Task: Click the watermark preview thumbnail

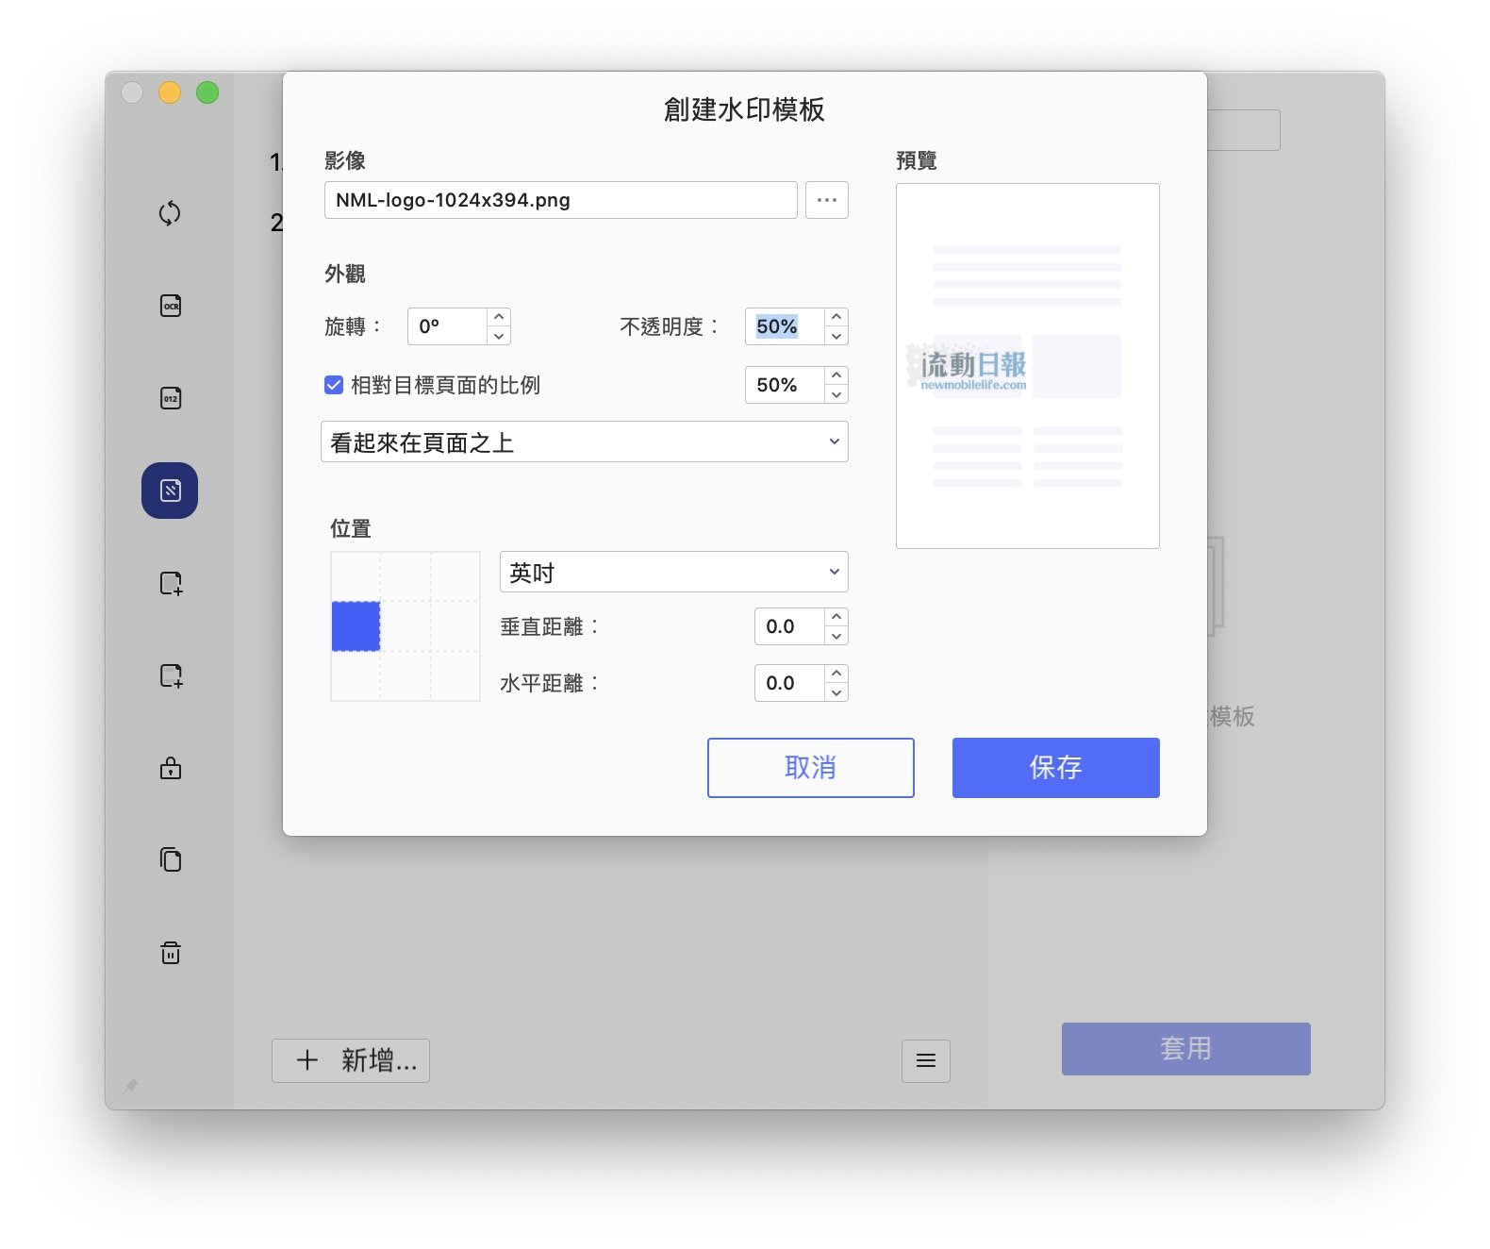Action: pyautogui.click(x=1028, y=366)
